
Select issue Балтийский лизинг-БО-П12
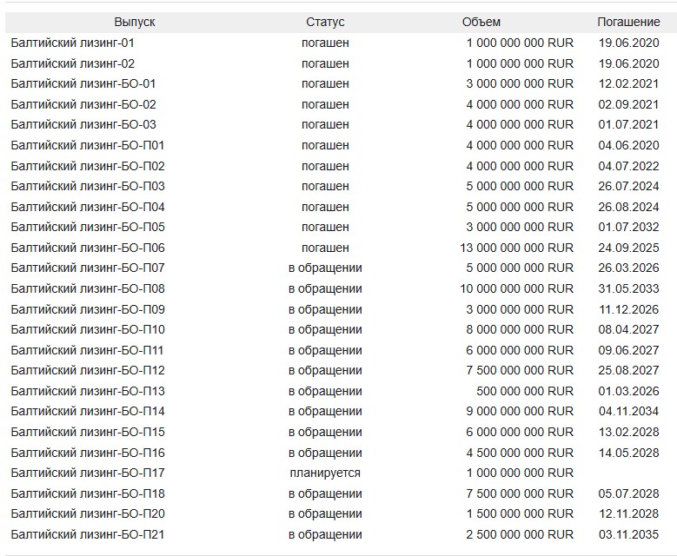point(88,370)
